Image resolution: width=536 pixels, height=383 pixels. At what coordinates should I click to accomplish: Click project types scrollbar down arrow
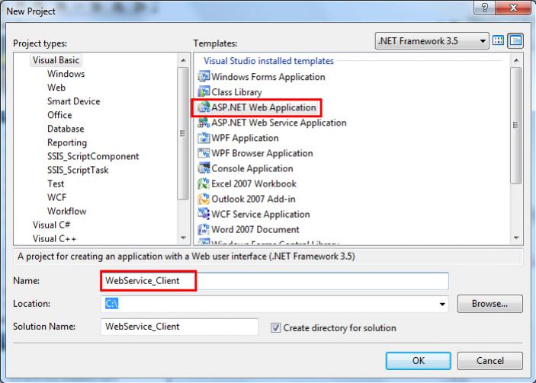[183, 238]
